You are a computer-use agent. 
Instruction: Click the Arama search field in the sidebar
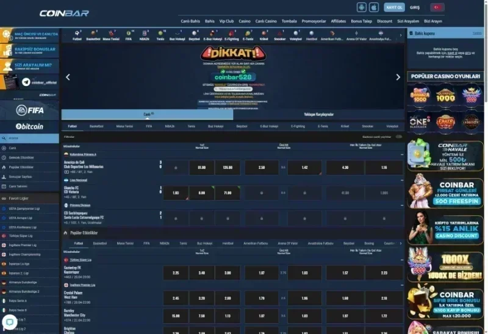pos(29,138)
